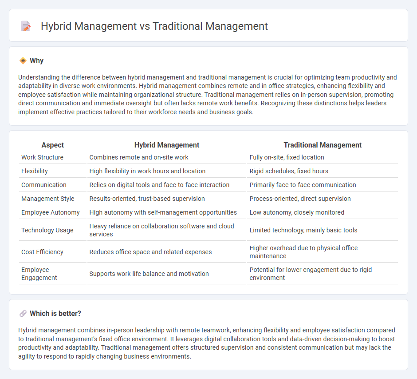Screen dimensions: 417x379
Task: Click cell Reduces office space and related expenses
Action: click(x=167, y=252)
